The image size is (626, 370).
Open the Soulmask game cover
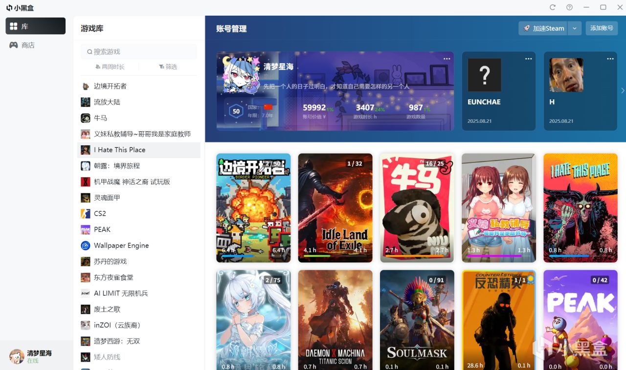click(417, 320)
